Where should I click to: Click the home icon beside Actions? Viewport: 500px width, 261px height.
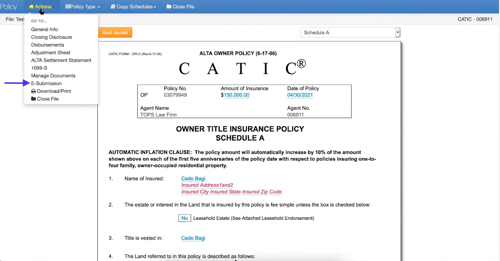coord(31,6)
